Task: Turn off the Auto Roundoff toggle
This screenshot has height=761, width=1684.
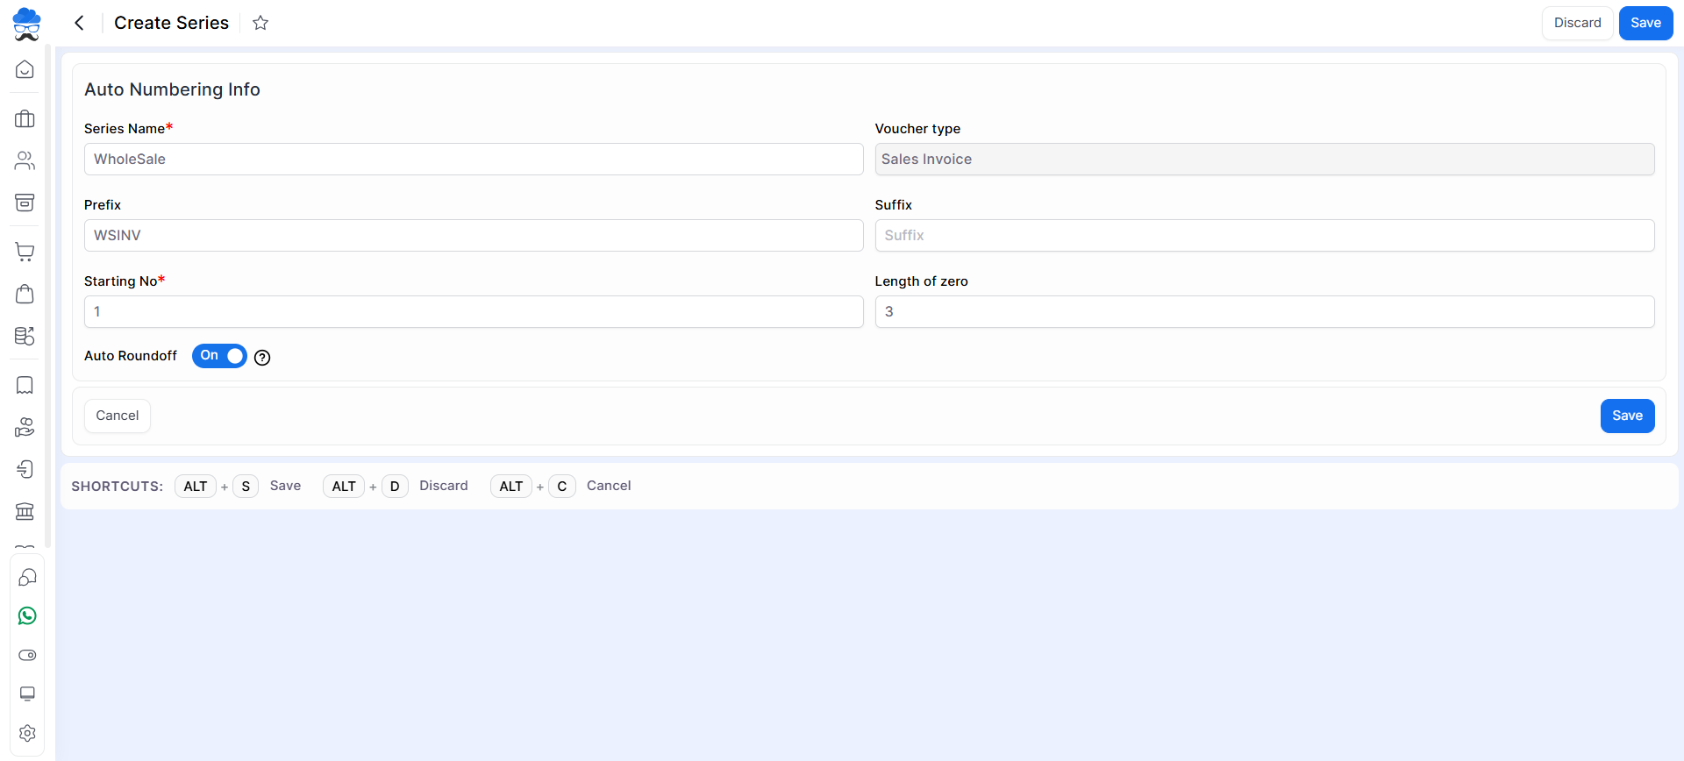Action: 219,356
